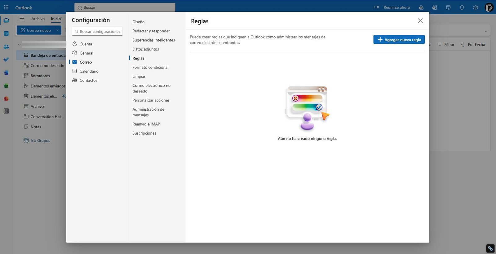Click the Correo nuevo button
The width and height of the screenshot is (496, 254).
pyautogui.click(x=35, y=30)
